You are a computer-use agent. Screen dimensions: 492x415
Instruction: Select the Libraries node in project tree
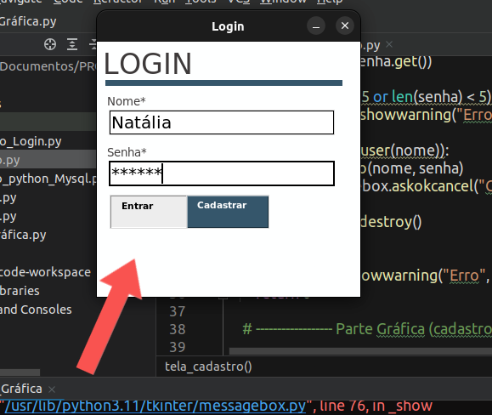pyautogui.click(x=20, y=291)
